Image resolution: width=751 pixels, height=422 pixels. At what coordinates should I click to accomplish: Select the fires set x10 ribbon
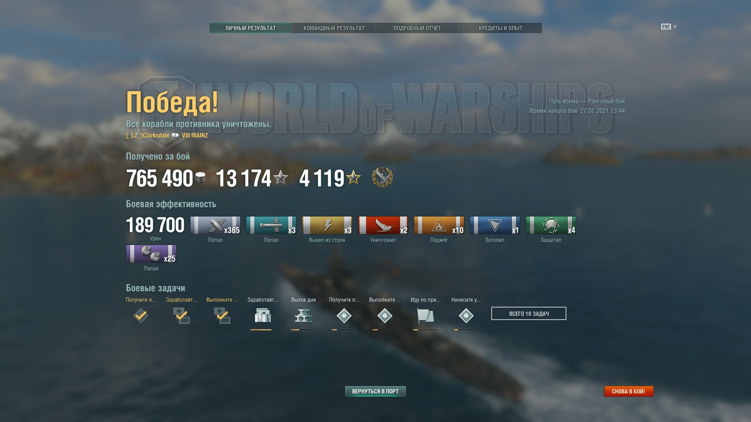coord(439,225)
